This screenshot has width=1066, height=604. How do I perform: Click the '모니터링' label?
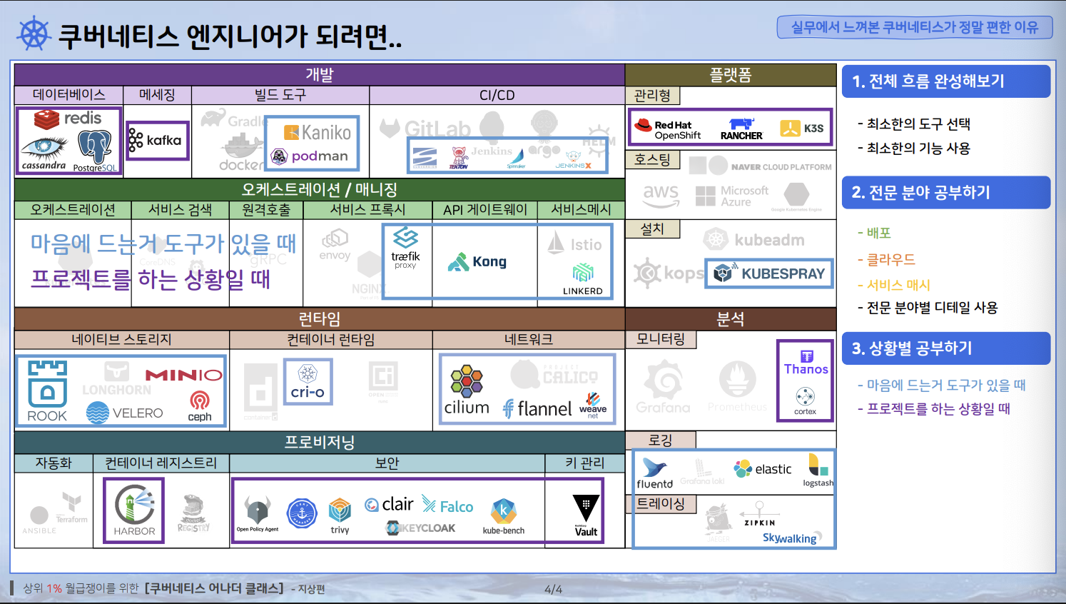(661, 339)
